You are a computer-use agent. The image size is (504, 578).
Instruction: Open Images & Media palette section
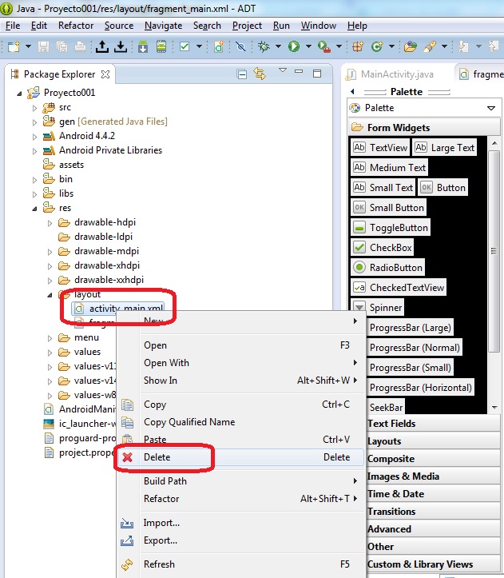[434, 476]
